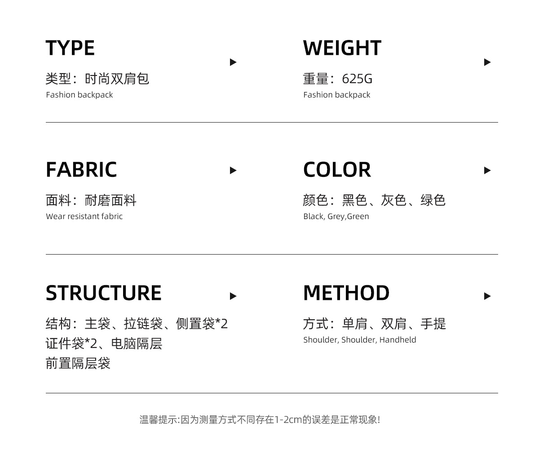Click the Wear resistant fabric caption
The image size is (539, 449).
click(x=84, y=216)
